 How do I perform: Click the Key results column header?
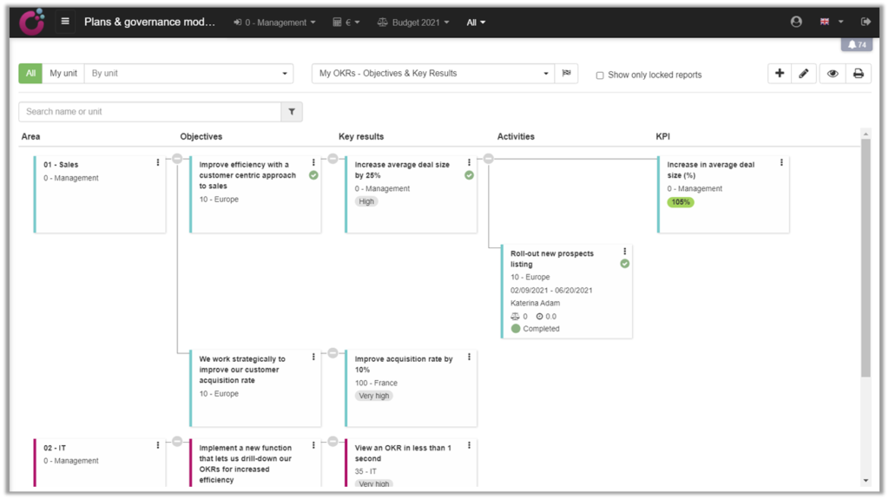click(x=361, y=136)
